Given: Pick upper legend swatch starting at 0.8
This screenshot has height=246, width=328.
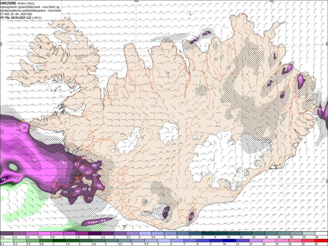Looking at the screenshot, I should (57, 233).
